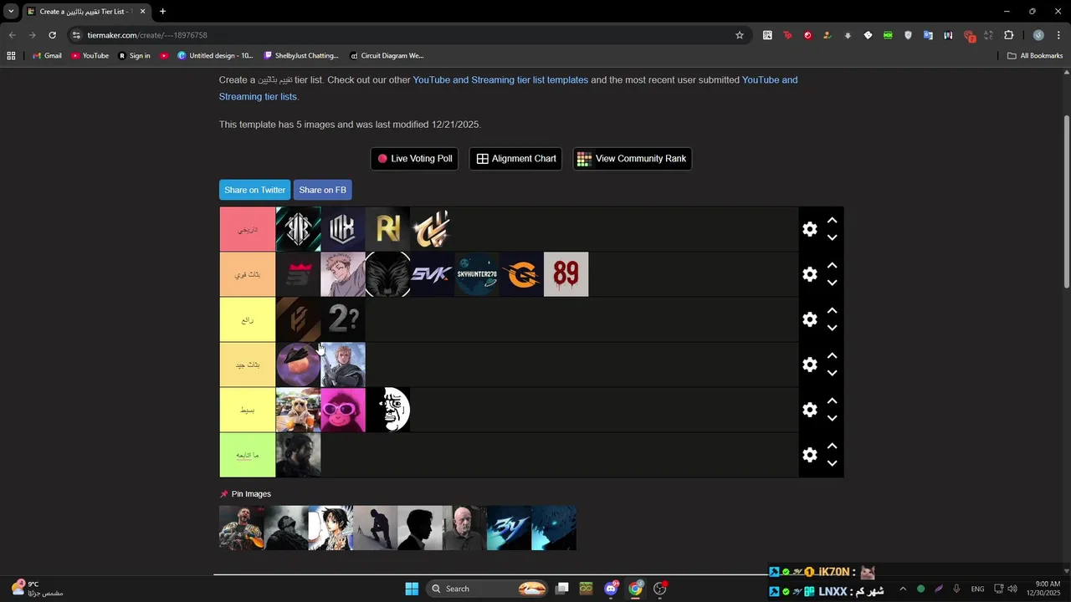View Community Rank button

pos(632,159)
